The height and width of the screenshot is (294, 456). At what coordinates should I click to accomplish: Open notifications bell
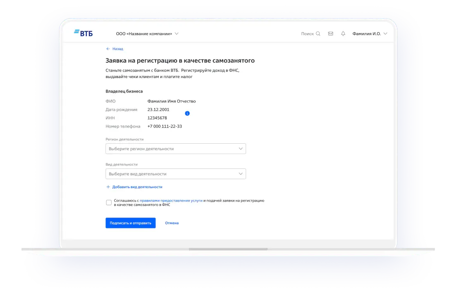343,34
